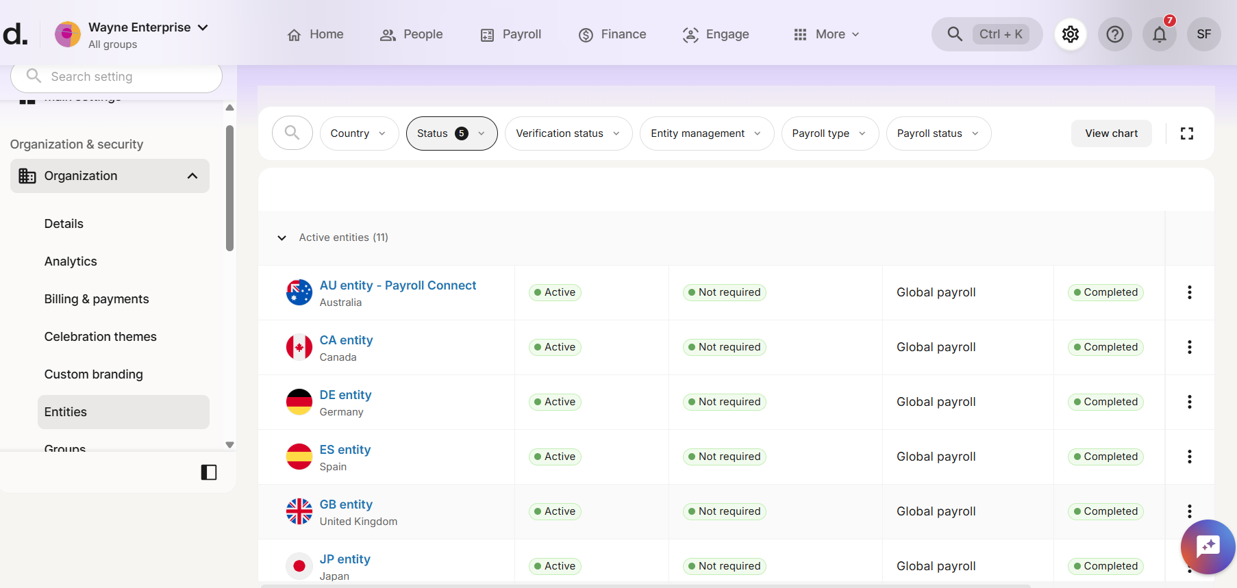This screenshot has height=588, width=1237.
Task: Collapse the Organization sidebar section
Action: pyautogui.click(x=192, y=176)
